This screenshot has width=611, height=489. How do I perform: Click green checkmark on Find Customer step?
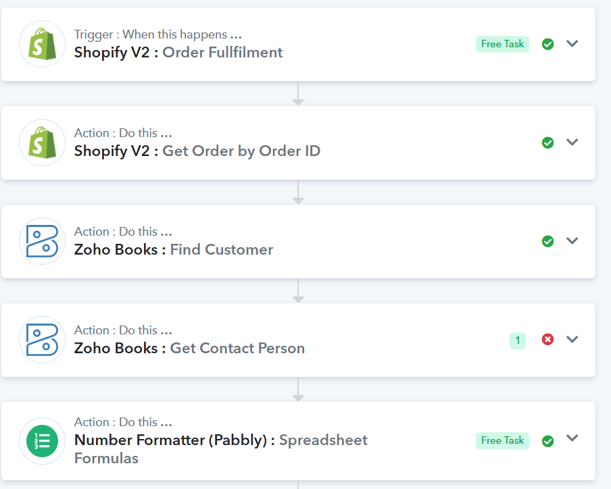pyautogui.click(x=547, y=241)
